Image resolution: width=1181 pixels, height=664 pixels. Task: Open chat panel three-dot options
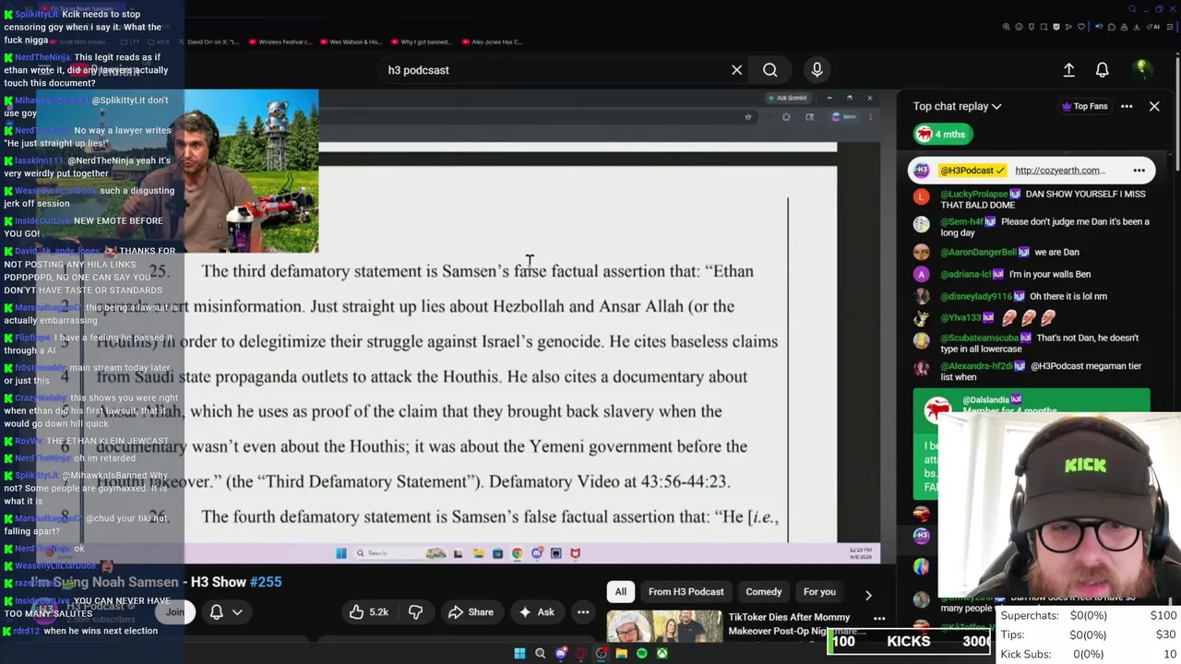(x=1127, y=106)
